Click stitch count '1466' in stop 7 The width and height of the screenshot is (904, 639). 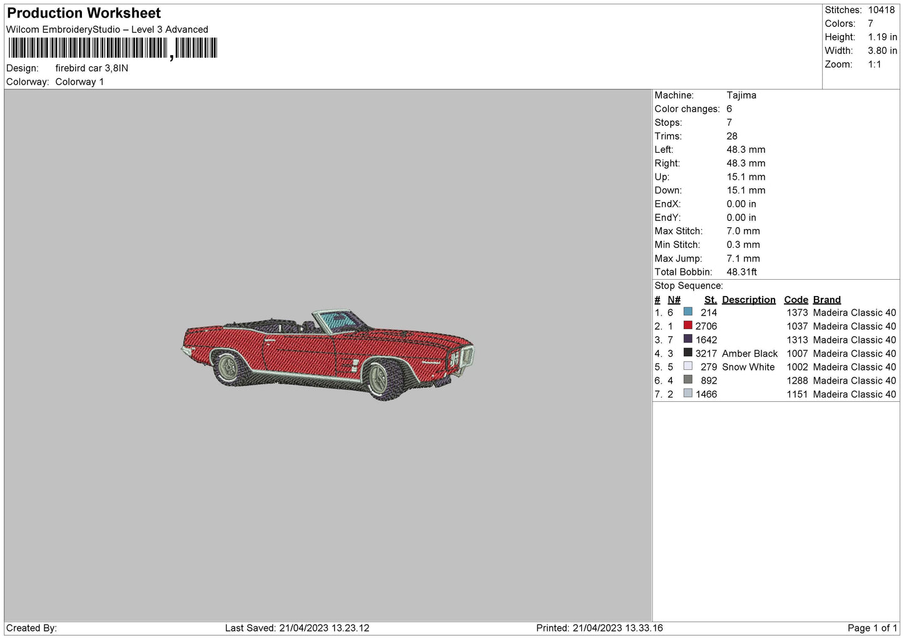tap(706, 394)
